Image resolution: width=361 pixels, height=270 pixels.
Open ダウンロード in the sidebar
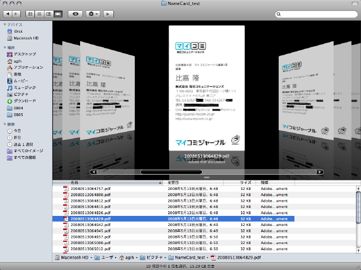coord(21,101)
